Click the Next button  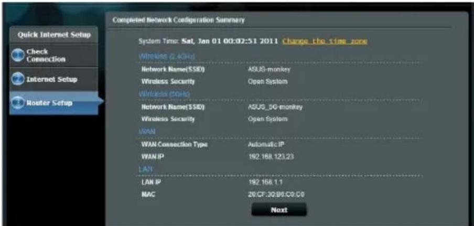pyautogui.click(x=279, y=210)
